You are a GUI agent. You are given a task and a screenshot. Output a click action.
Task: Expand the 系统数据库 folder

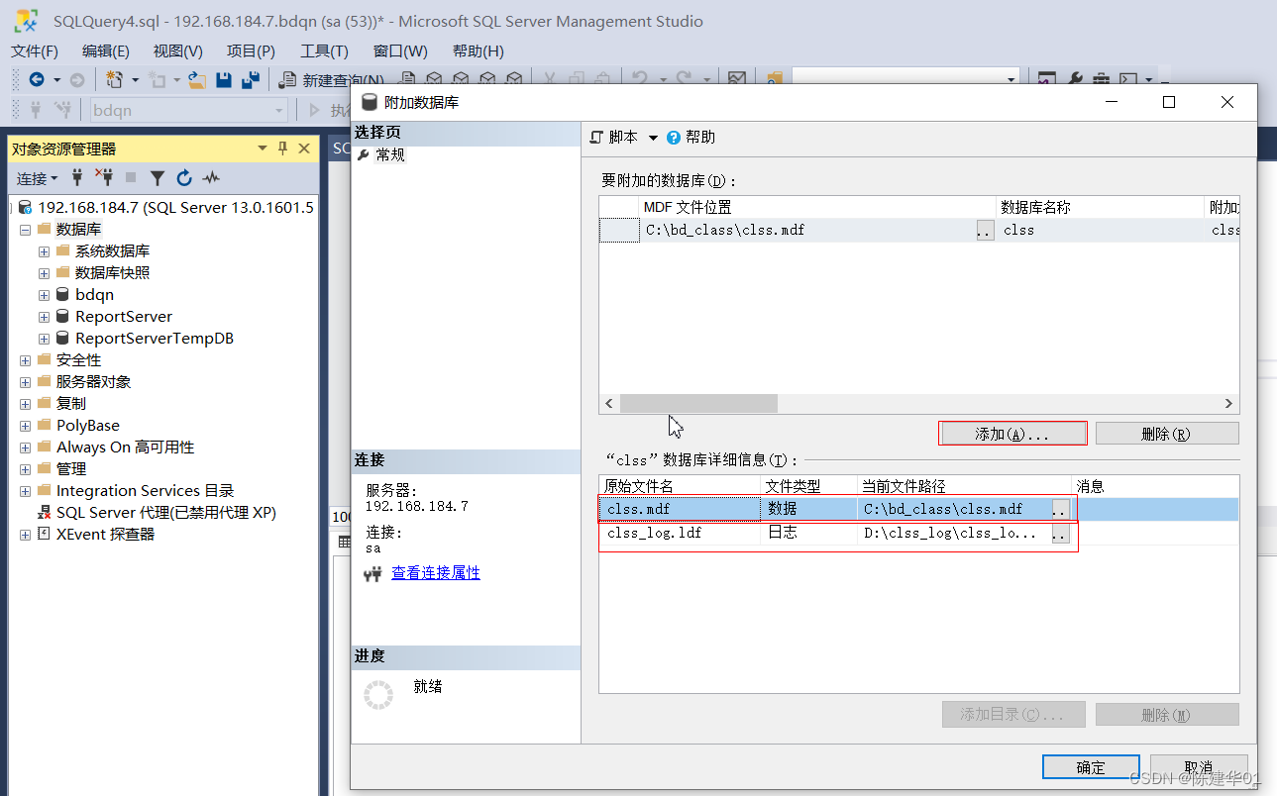click(x=44, y=251)
